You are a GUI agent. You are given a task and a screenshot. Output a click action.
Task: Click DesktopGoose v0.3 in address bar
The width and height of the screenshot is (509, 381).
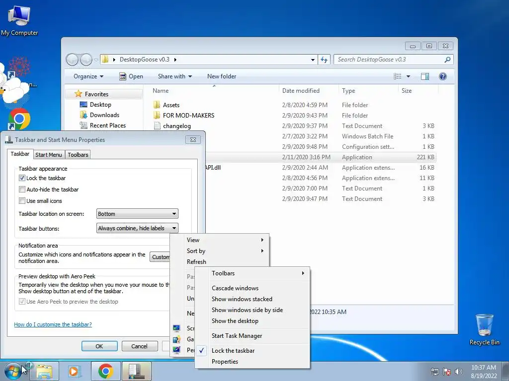[x=145, y=60]
